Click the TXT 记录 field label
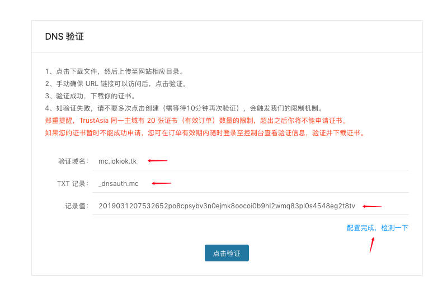Image resolution: width=447 pixels, height=296 pixels. [x=72, y=184]
